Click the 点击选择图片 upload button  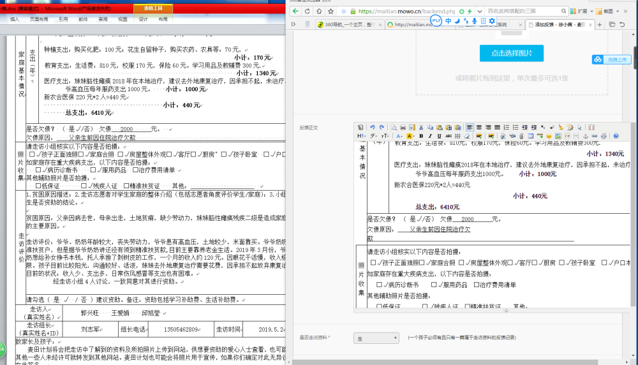[x=512, y=54]
